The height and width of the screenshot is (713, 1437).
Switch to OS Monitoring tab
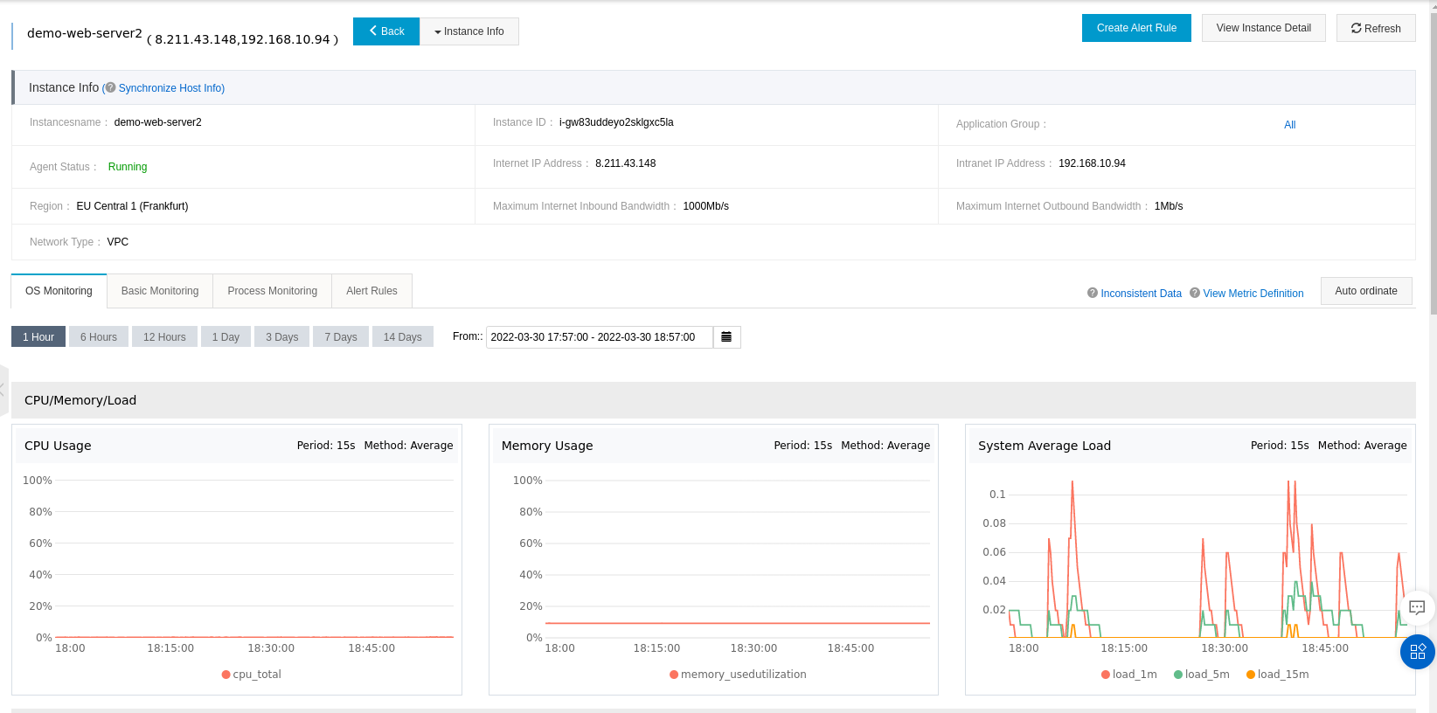[x=59, y=291]
